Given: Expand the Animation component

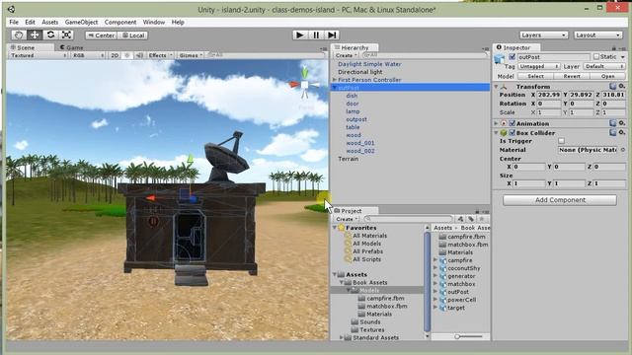Looking at the screenshot, I should [496, 123].
